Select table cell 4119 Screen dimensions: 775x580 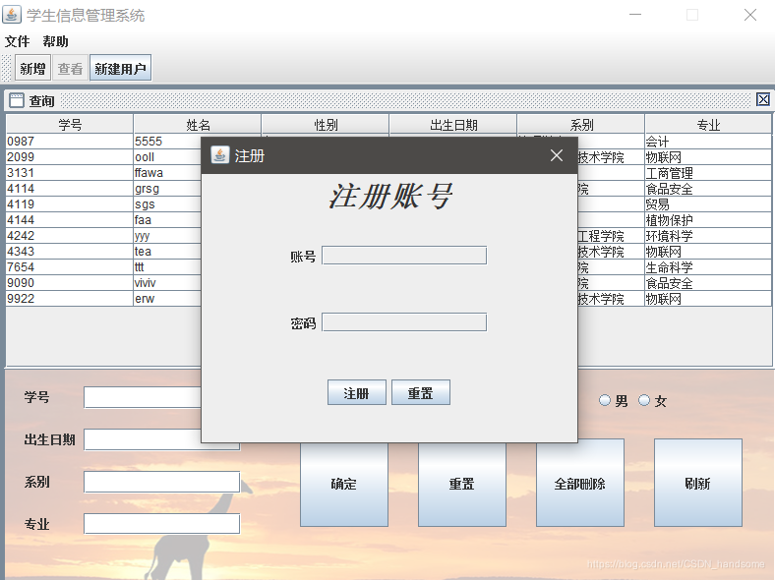coord(70,204)
